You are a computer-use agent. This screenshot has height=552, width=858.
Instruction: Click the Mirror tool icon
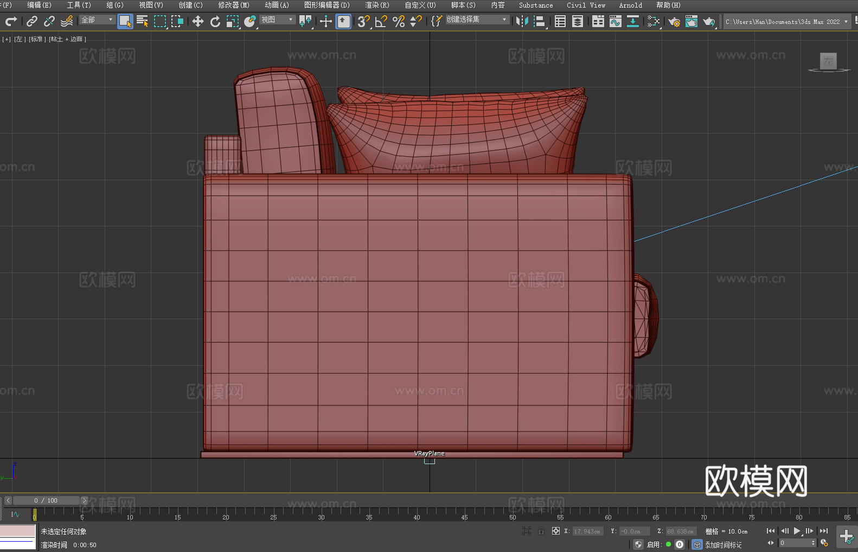click(x=522, y=21)
